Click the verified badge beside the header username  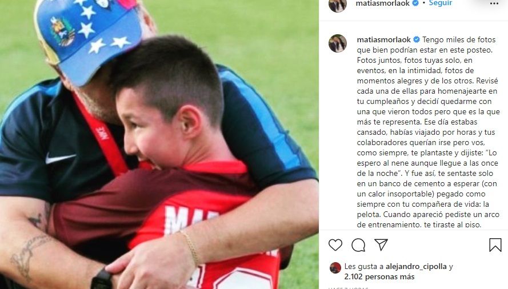415,3
